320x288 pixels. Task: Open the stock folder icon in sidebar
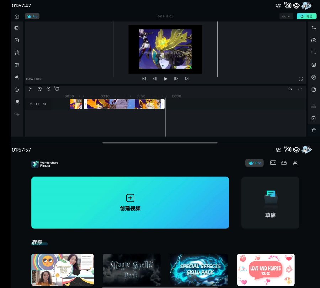tap(17, 40)
